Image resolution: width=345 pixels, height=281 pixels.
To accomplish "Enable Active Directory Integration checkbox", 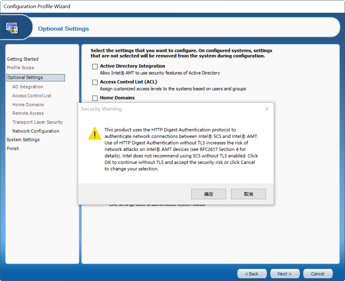I will point(95,66).
